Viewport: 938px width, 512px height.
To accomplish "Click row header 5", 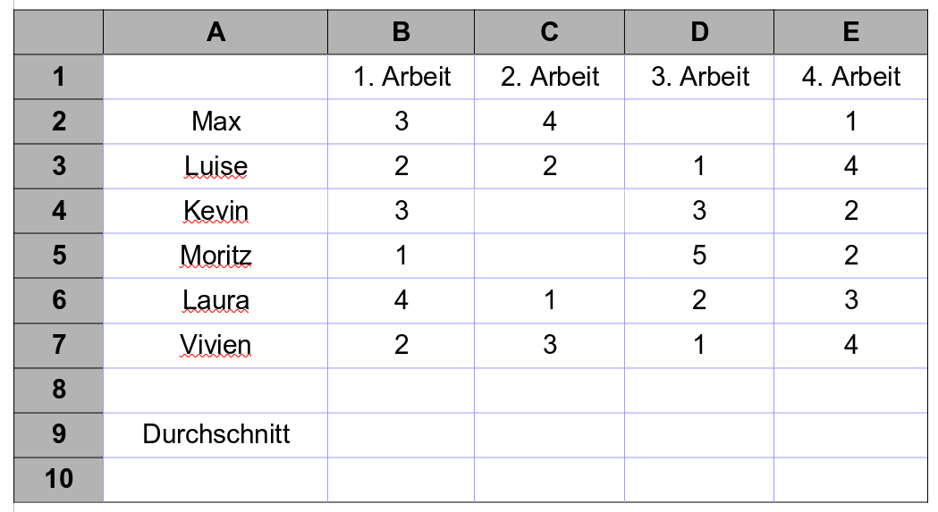I will click(x=59, y=256).
